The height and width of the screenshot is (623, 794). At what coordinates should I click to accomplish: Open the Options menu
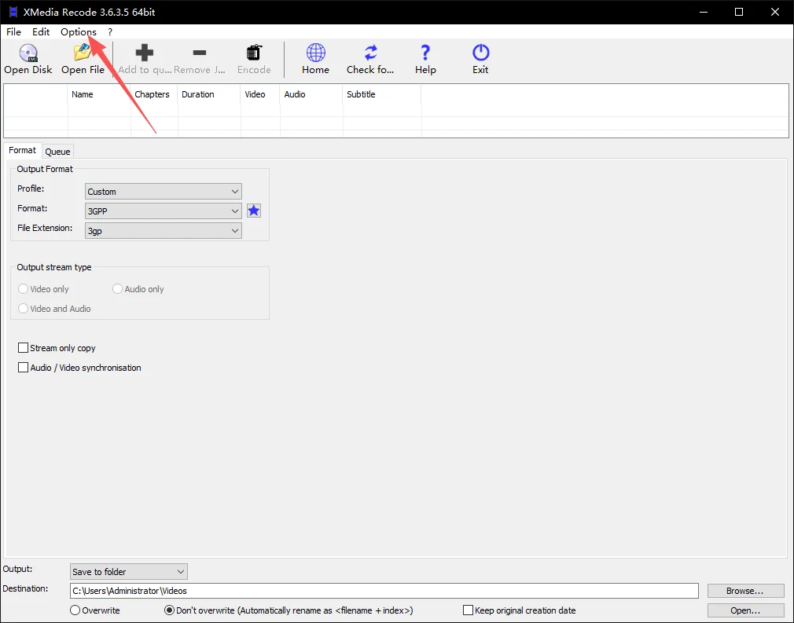click(79, 32)
